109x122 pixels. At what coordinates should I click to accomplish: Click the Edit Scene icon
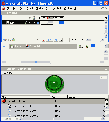(80, 46)
